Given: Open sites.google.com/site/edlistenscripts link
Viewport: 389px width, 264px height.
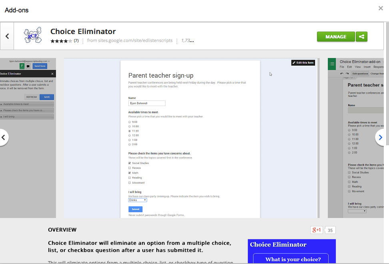Looking at the screenshot, I should [130, 40].
